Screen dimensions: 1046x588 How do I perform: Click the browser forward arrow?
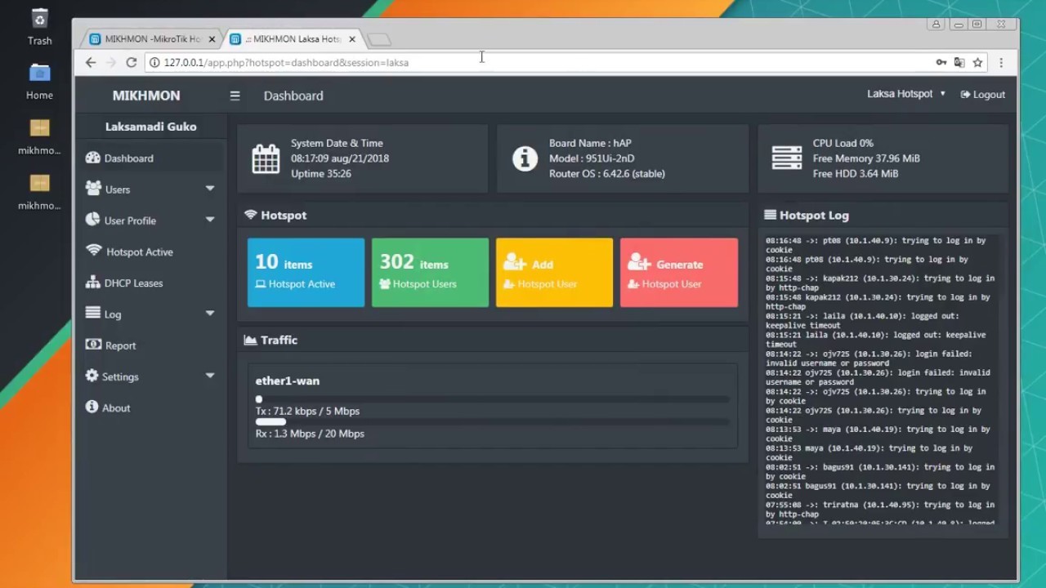coord(110,62)
